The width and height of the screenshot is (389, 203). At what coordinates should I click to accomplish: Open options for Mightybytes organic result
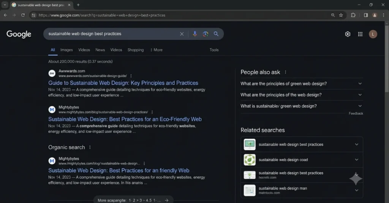click(x=144, y=164)
